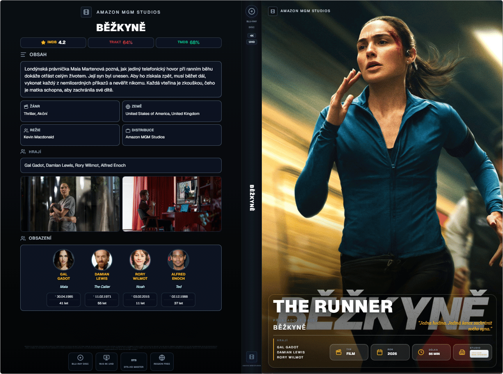This screenshot has width=503, height=374.
Task: Open the film still of the red room
Action: tap(172, 204)
